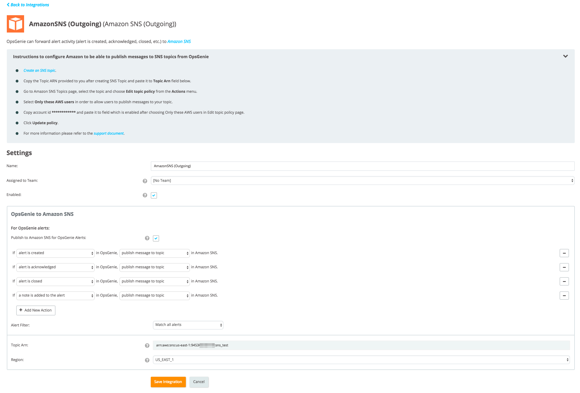Uncheck the Enabled checkbox

(154, 195)
